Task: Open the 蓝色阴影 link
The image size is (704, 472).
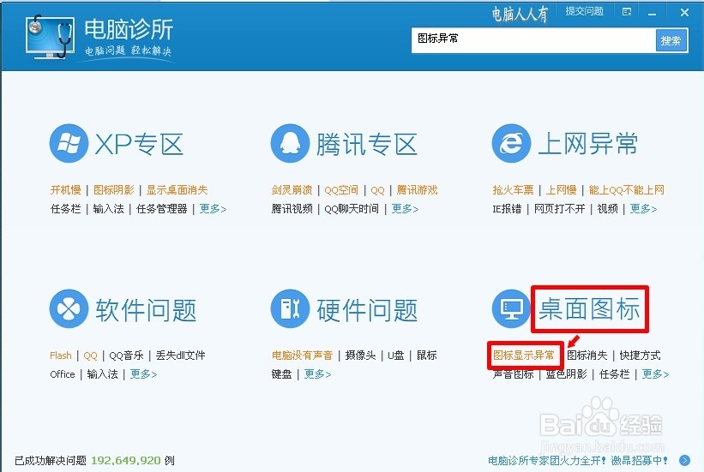Action: pyautogui.click(x=566, y=374)
